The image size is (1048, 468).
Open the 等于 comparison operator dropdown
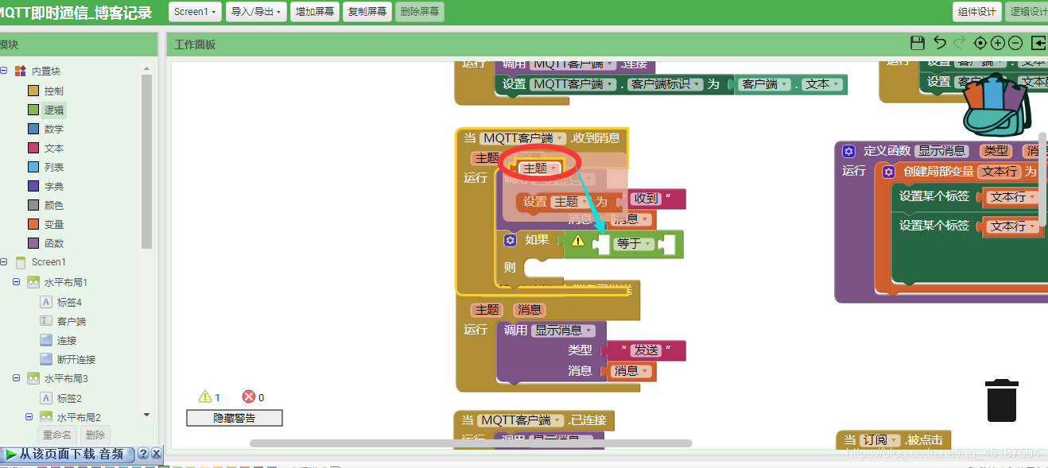tap(634, 244)
